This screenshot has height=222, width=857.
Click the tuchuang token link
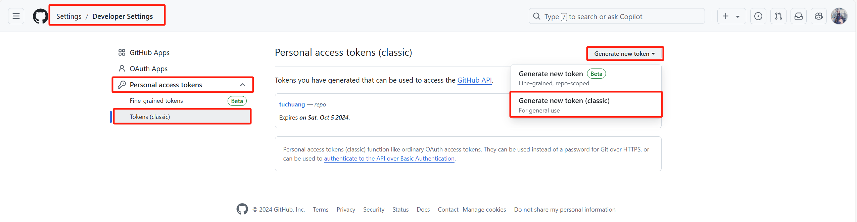[x=292, y=104]
